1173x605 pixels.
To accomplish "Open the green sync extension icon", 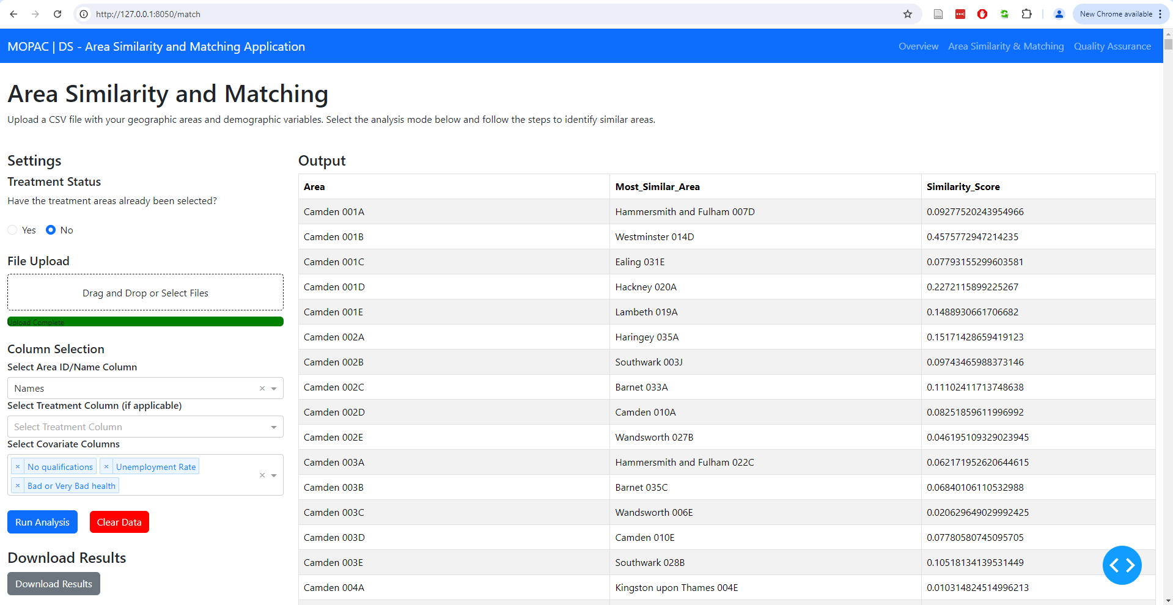I will pyautogui.click(x=1004, y=14).
